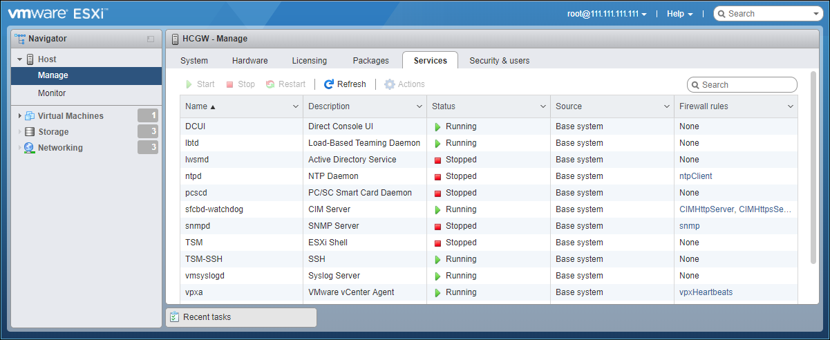Click the Virtual Machines icon in Navigator
This screenshot has height=340, width=830.
point(30,116)
